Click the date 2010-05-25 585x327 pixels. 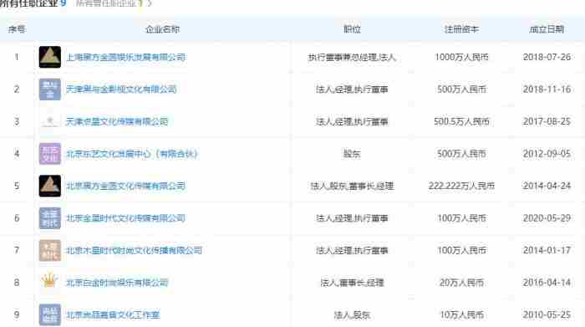point(547,314)
